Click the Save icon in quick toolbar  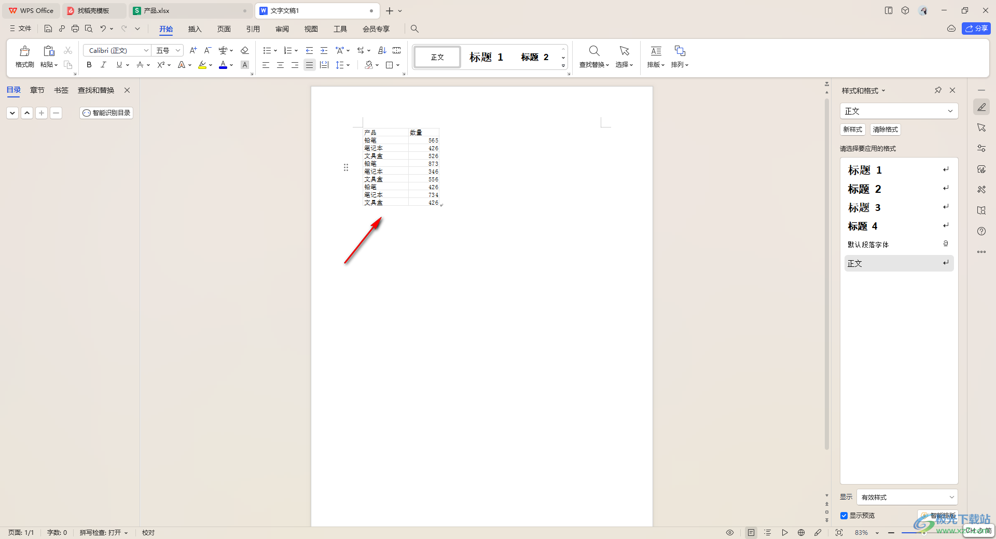pyautogui.click(x=48, y=29)
